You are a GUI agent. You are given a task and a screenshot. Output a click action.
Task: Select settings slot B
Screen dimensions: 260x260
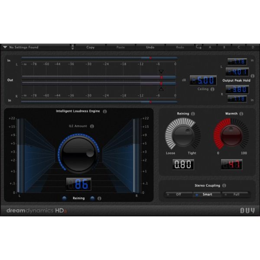pos(224,47)
